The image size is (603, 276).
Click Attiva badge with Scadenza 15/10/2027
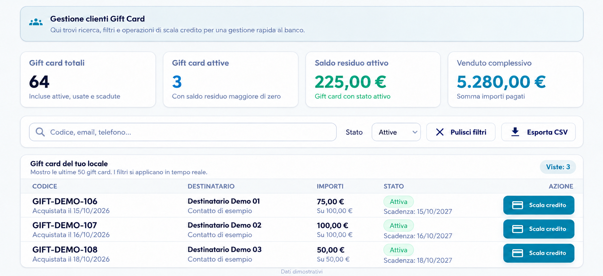(x=398, y=201)
